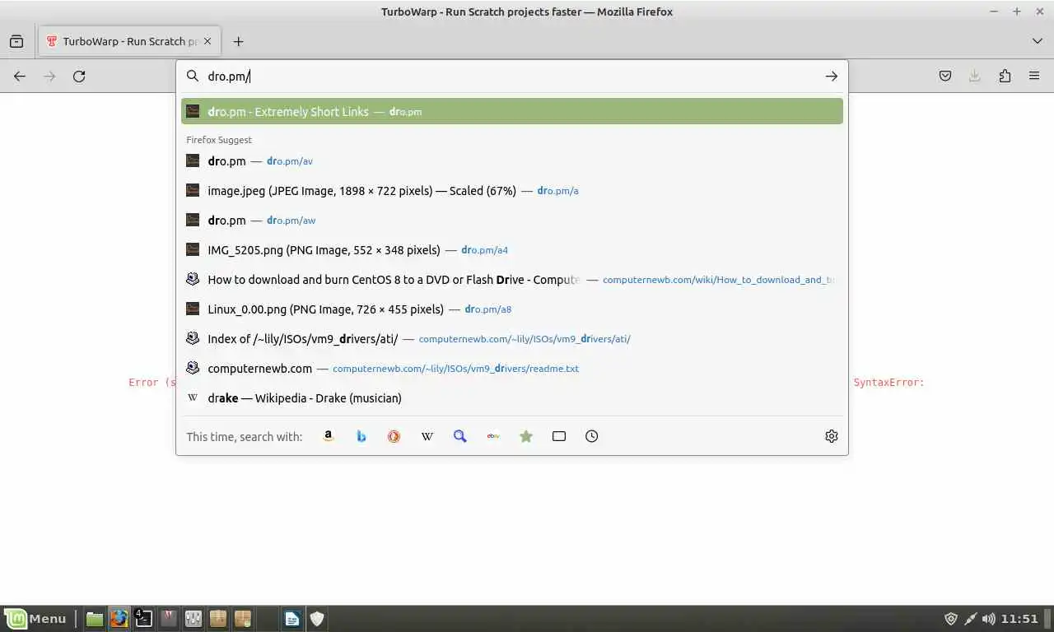Open the vm9_drivers/ati index suggestion
The height and width of the screenshot is (632, 1054).
[512, 339]
